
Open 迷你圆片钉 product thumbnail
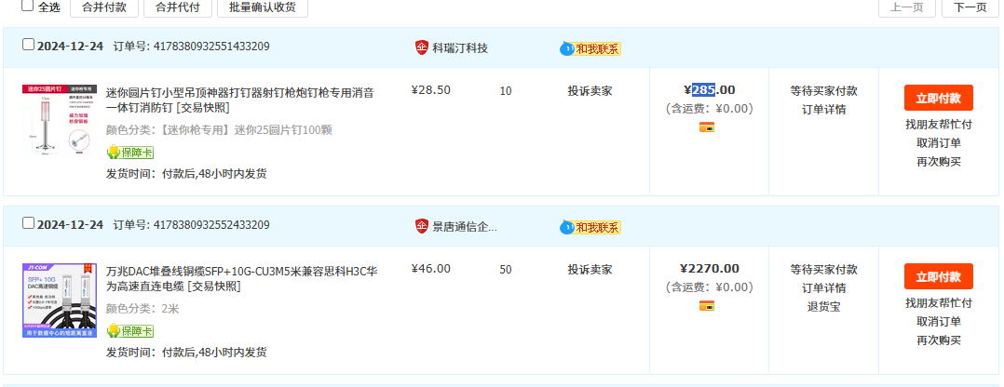click(x=60, y=121)
